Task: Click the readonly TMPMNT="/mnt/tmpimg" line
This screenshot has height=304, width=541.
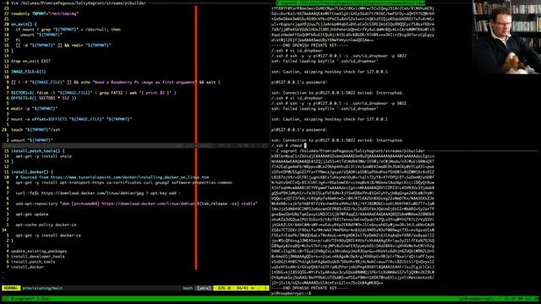Action: click(x=45, y=14)
